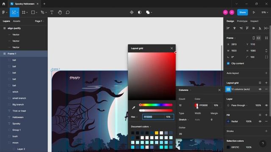
Task: Open Pass through blend mode dropdown
Action: click(239, 105)
